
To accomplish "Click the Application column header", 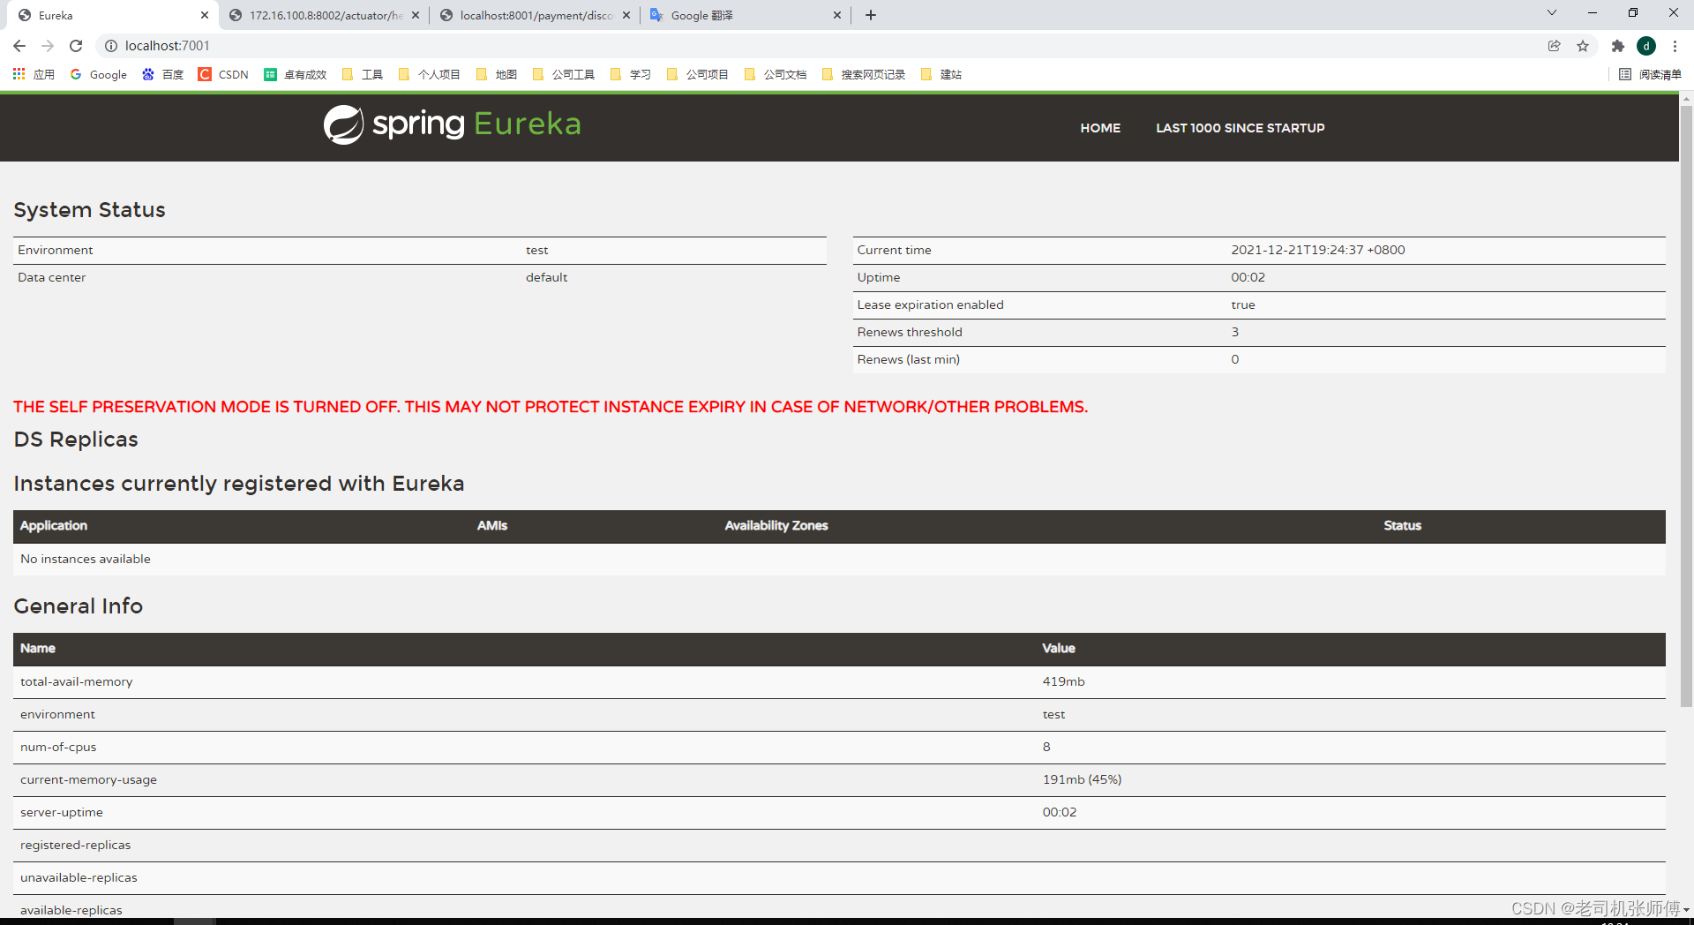I will click(54, 525).
